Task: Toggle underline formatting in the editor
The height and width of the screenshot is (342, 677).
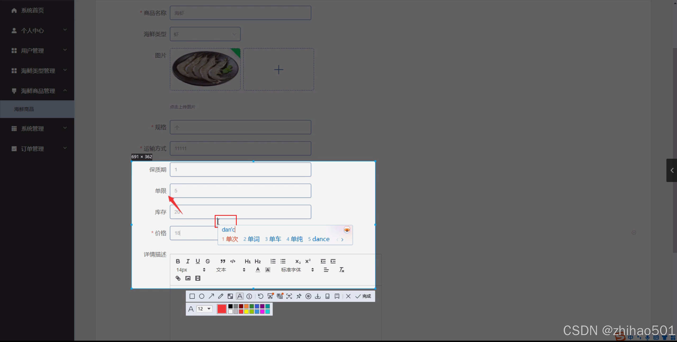Action: click(x=198, y=261)
